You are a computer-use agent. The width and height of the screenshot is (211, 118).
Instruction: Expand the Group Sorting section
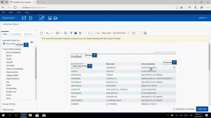pos(9,104)
